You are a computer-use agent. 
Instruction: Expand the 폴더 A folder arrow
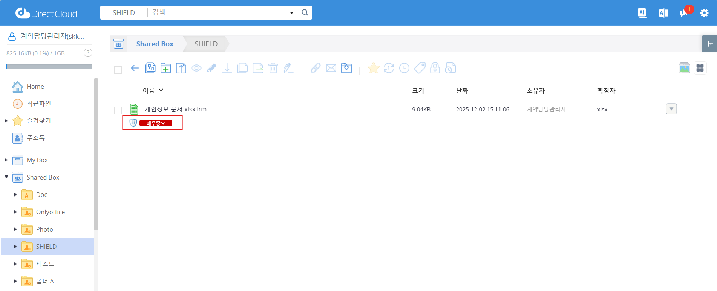15,281
